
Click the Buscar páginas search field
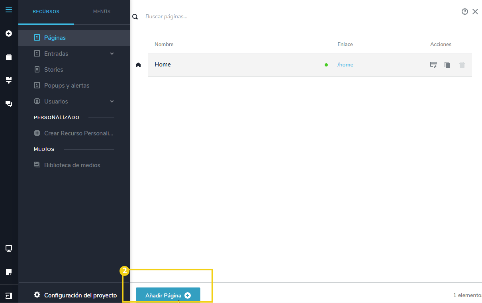click(x=297, y=17)
